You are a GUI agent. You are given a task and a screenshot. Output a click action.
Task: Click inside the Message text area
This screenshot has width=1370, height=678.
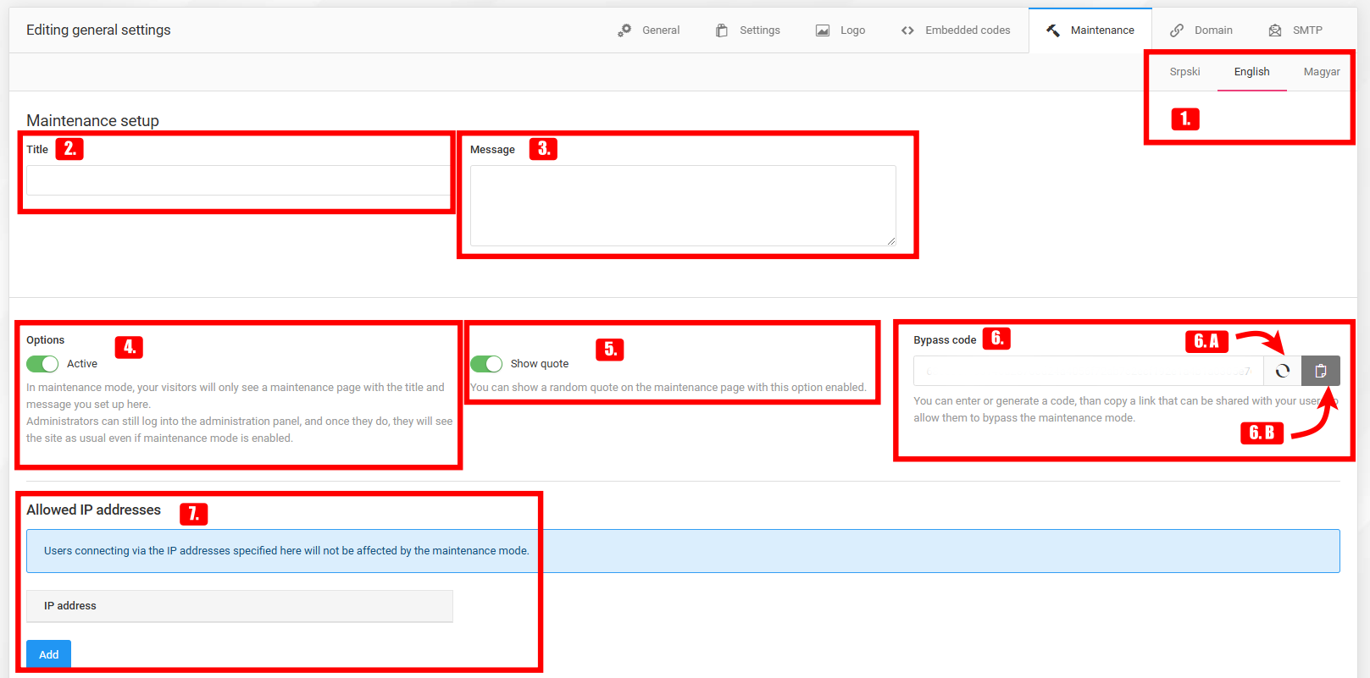coord(682,205)
